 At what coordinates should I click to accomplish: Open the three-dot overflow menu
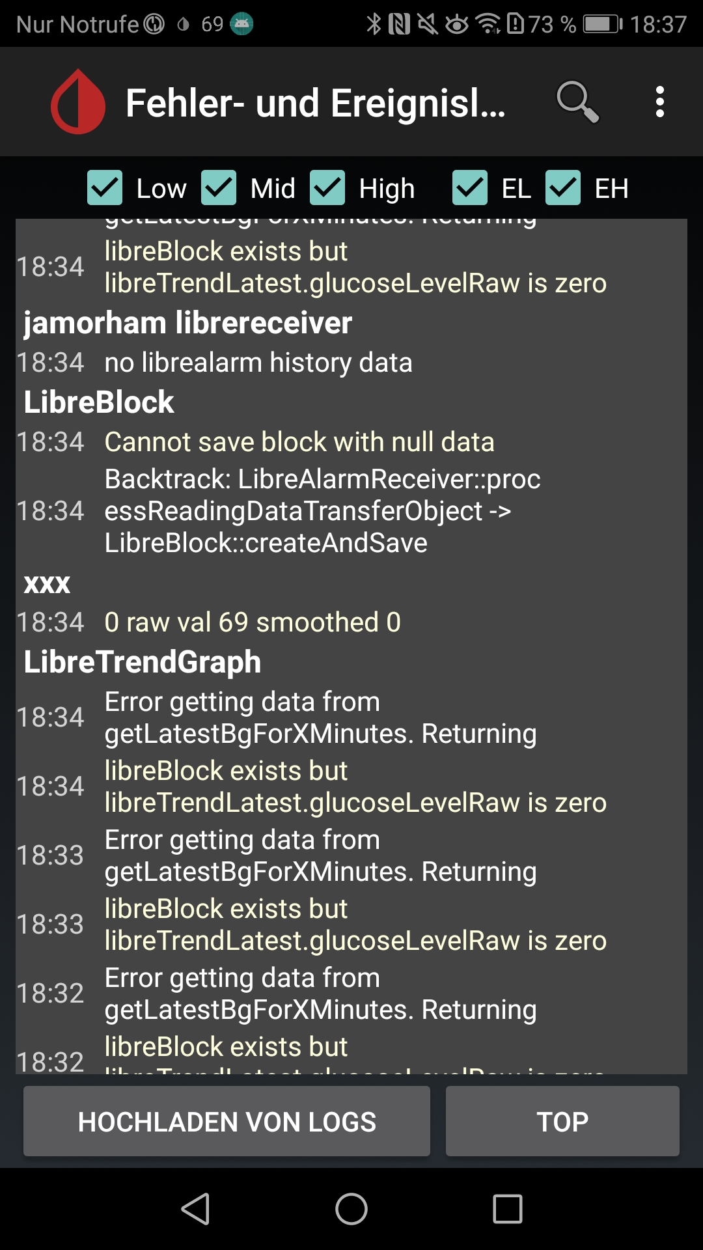pos(660,102)
